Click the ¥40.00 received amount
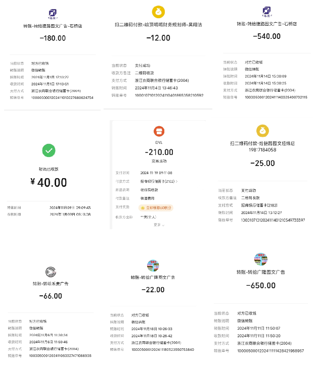Viewport: 318px width, 368px height. pyautogui.click(x=49, y=182)
